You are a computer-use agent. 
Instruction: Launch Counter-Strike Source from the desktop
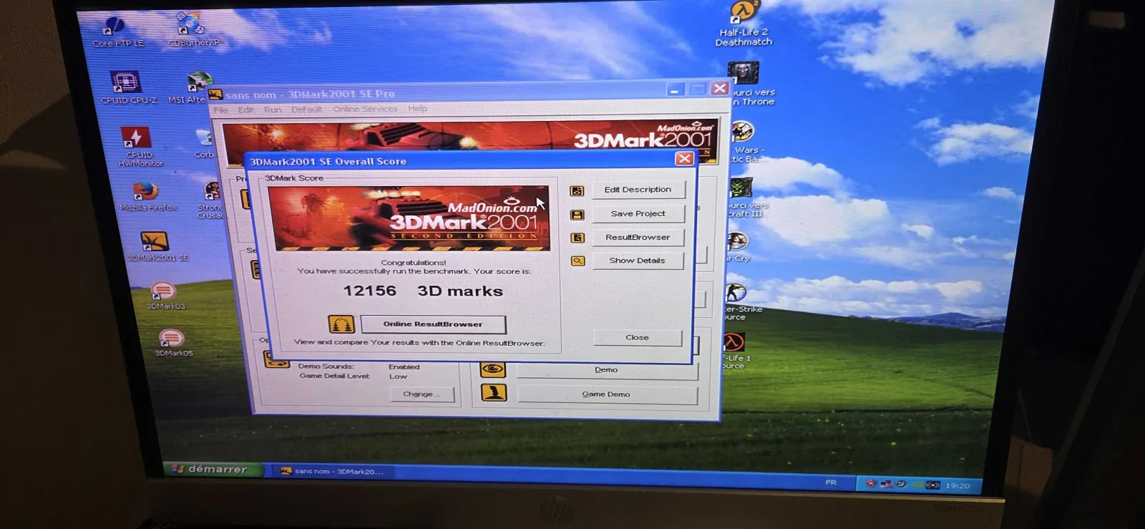(735, 293)
